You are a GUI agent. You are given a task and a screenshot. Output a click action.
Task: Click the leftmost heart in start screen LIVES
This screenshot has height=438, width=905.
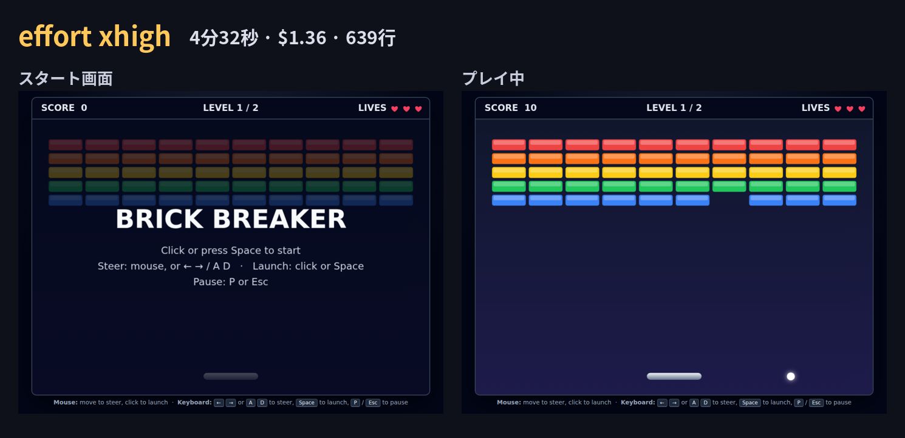pos(395,109)
